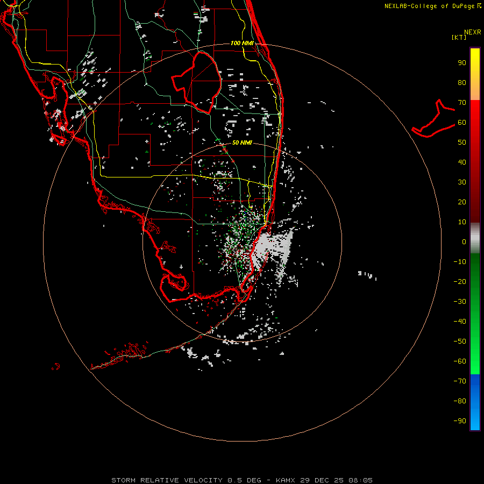The width and height of the screenshot is (484, 484).
Task: Click the 90 value on the velocity scale
Action: click(x=462, y=63)
